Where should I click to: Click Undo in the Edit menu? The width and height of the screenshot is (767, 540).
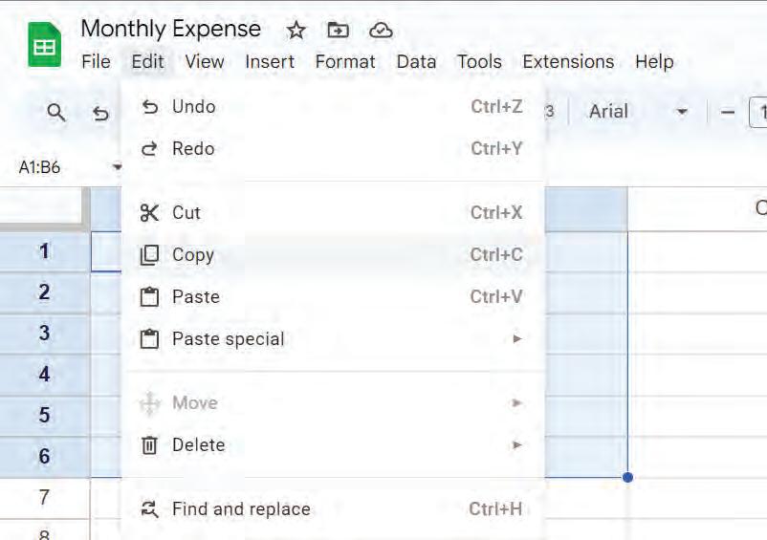193,107
